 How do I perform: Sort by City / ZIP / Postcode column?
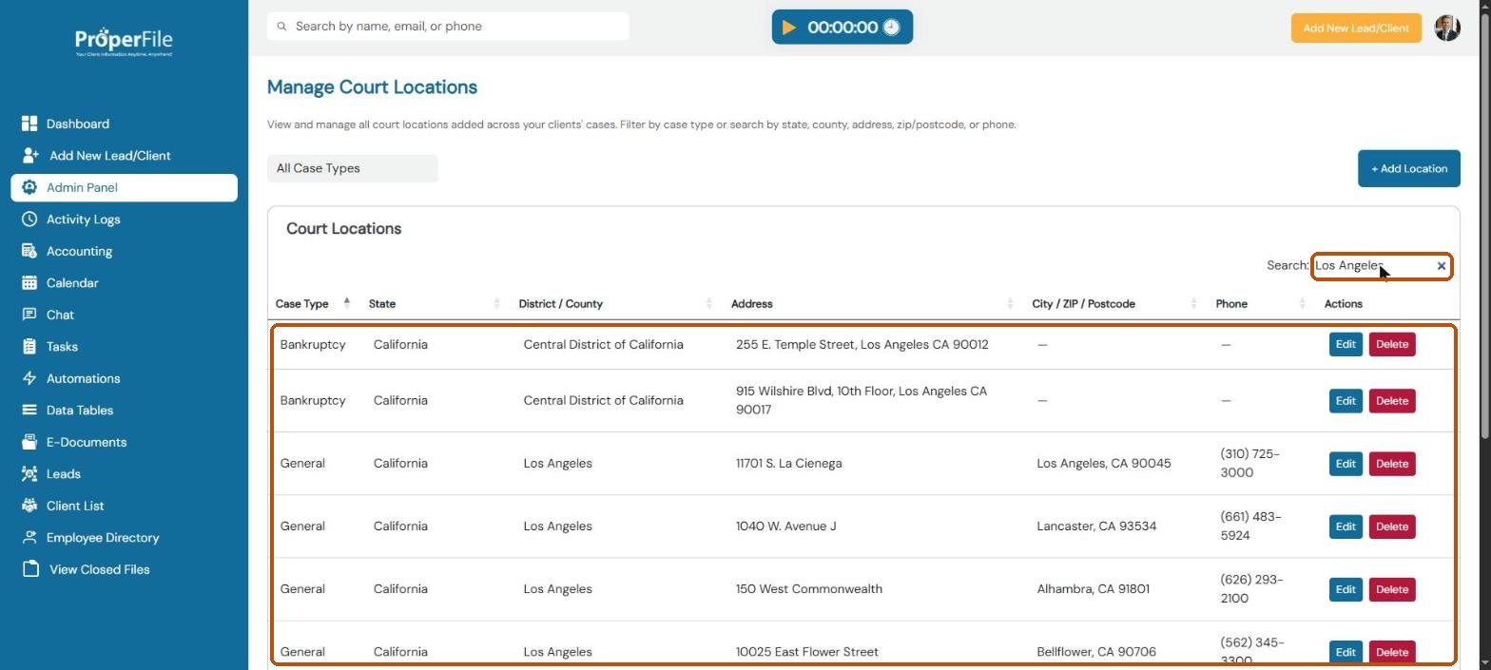coord(1114,304)
